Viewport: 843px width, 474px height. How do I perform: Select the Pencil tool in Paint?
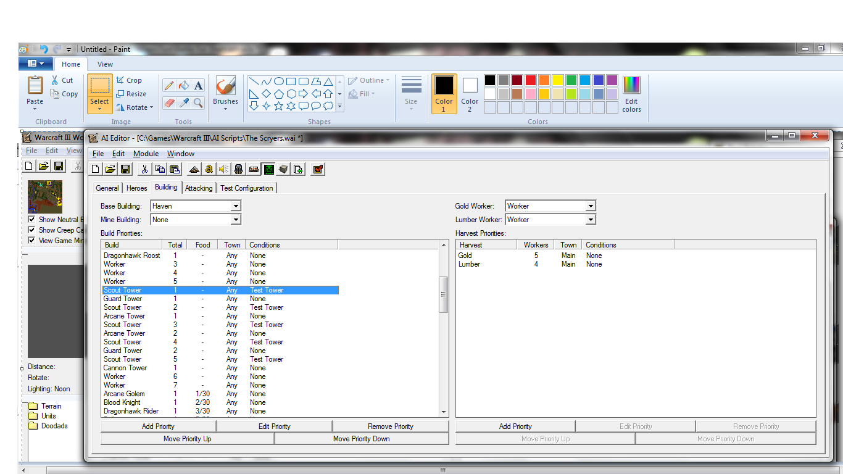(170, 86)
